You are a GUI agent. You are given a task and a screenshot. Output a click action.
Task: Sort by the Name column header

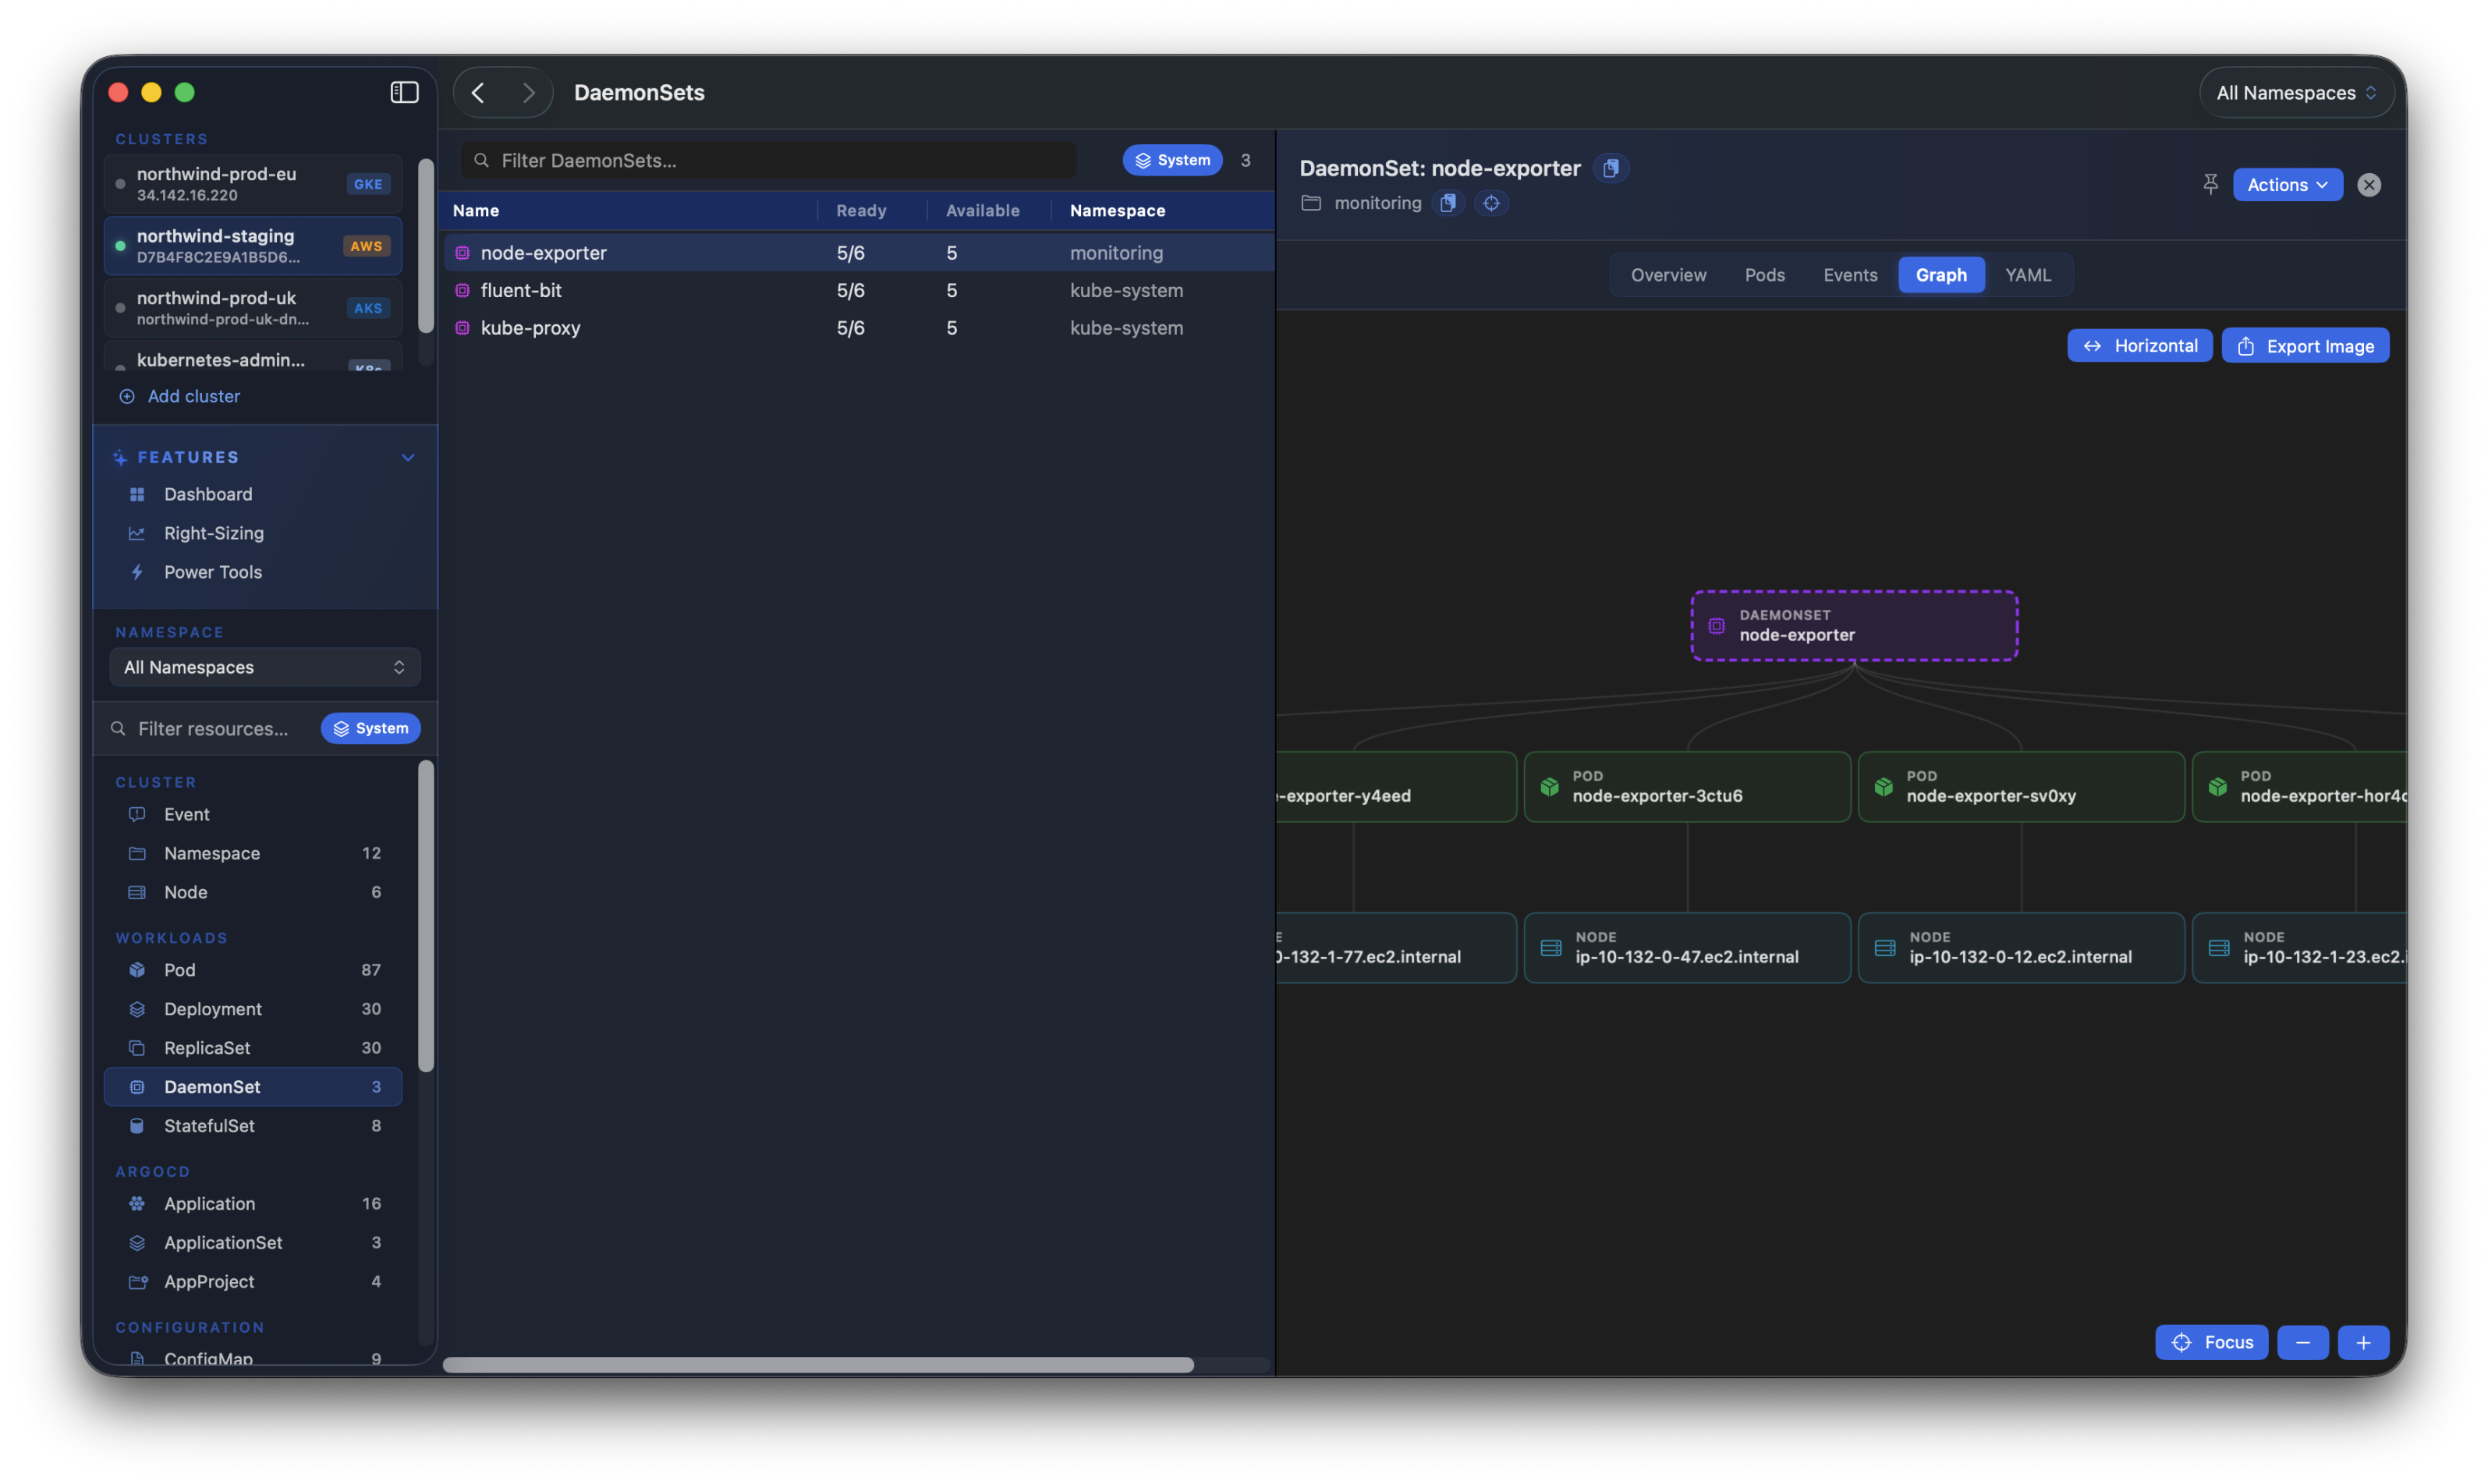pyautogui.click(x=476, y=211)
